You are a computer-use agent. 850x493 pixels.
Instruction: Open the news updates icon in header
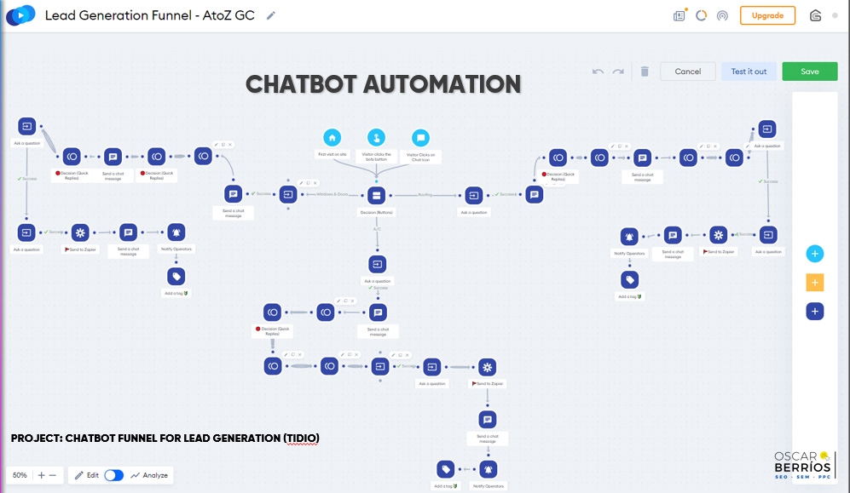coord(679,15)
